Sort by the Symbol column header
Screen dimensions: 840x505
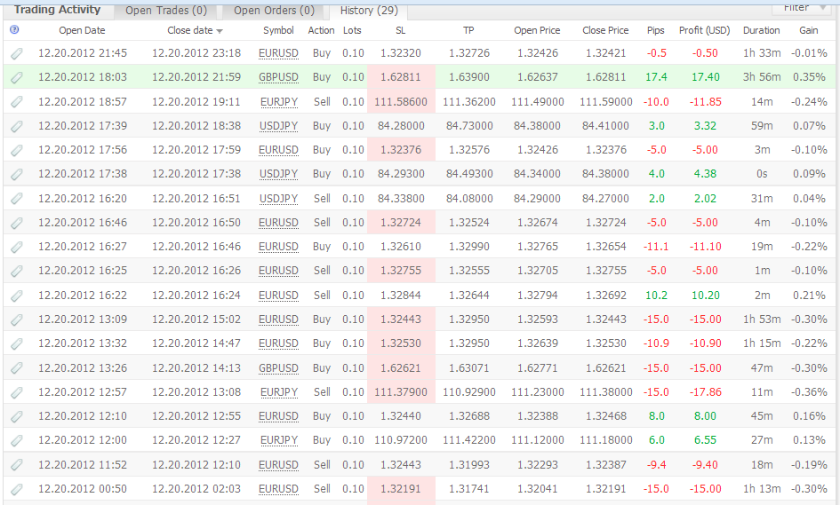click(278, 30)
